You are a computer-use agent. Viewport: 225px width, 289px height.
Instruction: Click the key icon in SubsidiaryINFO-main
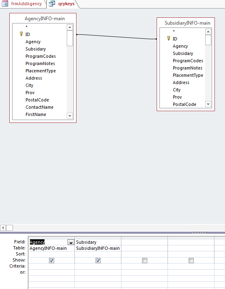tap(168, 38)
